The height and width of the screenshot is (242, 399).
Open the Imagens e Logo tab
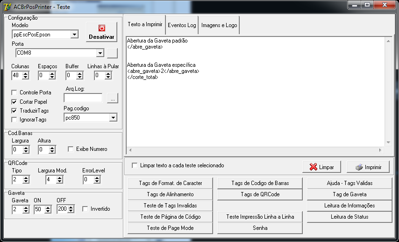tap(219, 25)
